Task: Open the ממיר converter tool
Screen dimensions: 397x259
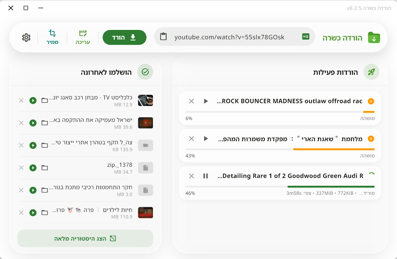Action: [52, 37]
